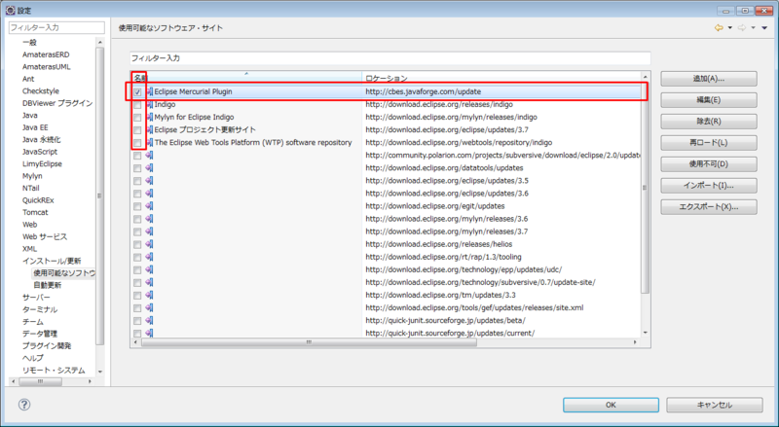Click the sites table vertical scrollbar thumb
Viewport: 779px width, 427px height.
(646, 188)
